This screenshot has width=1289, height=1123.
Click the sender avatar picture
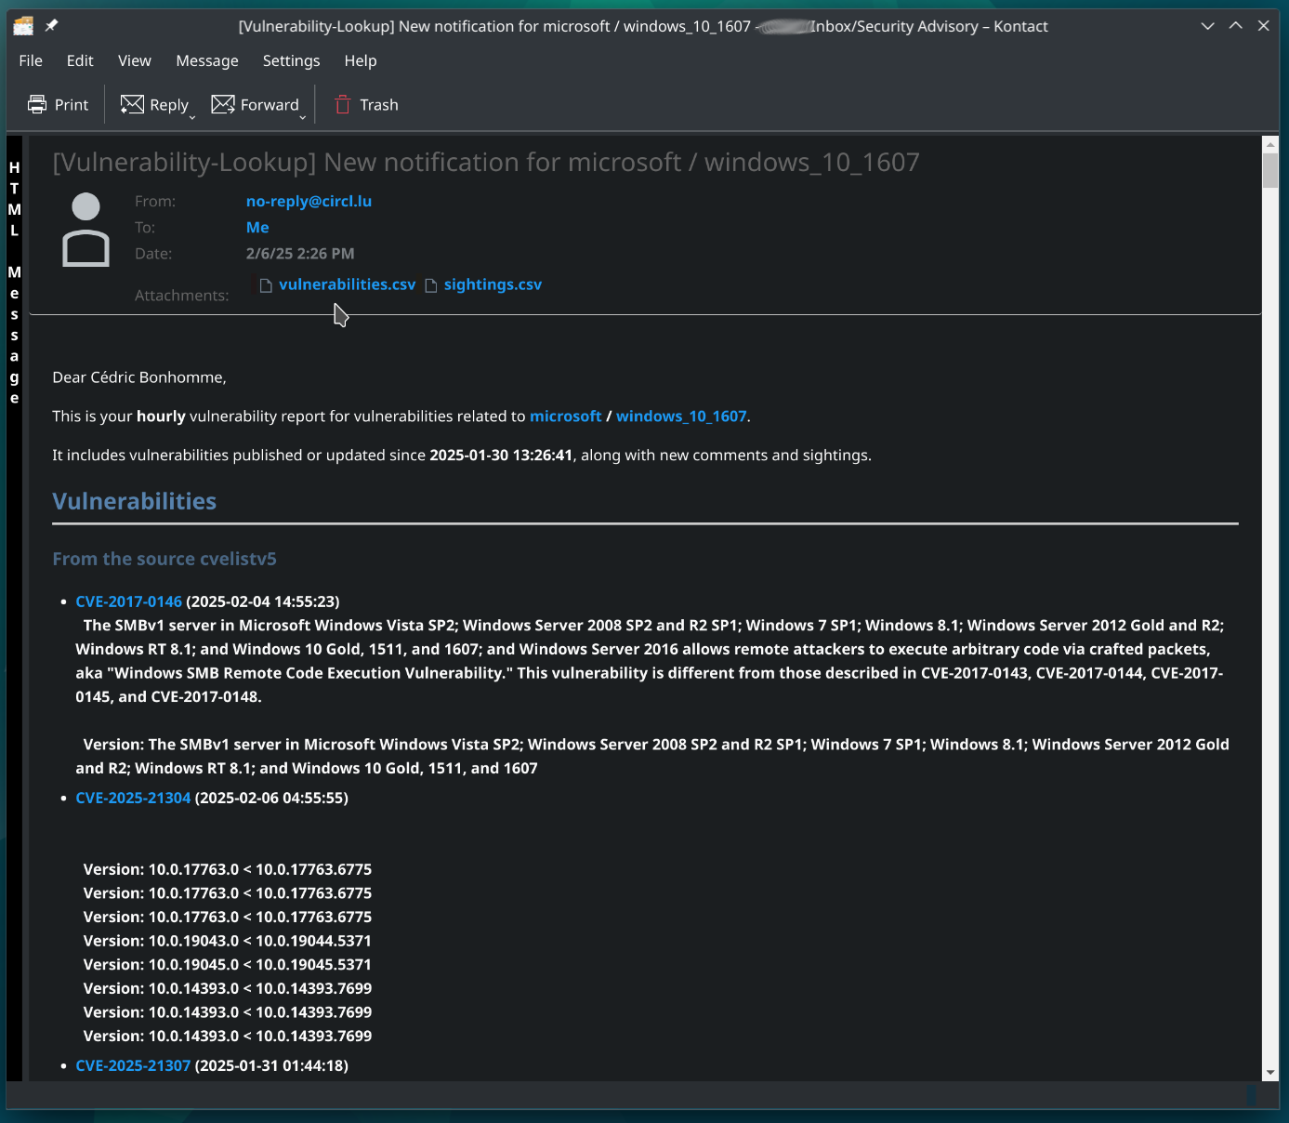click(x=85, y=230)
